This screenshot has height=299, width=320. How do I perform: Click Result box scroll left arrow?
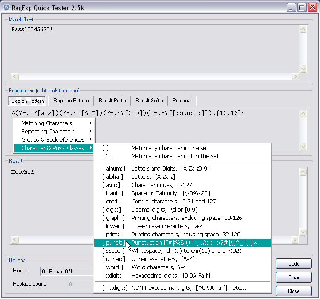15,240
